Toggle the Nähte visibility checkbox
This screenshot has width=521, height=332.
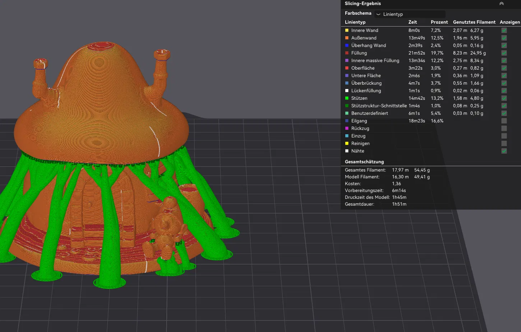coord(504,151)
